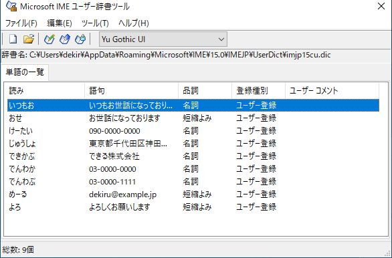Image resolution: width=392 pixels, height=258 pixels.
Task: Click the Open dictionary folder icon
Action: [x=29, y=39]
